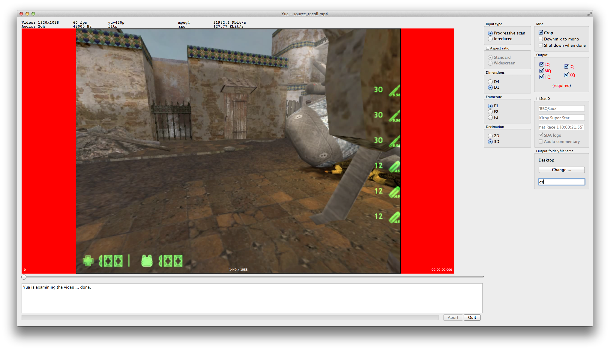Viewport: 610px width, 350px height.
Task: Click the '127.77 Kbit/s' audio bitrate
Action: coord(229,26)
